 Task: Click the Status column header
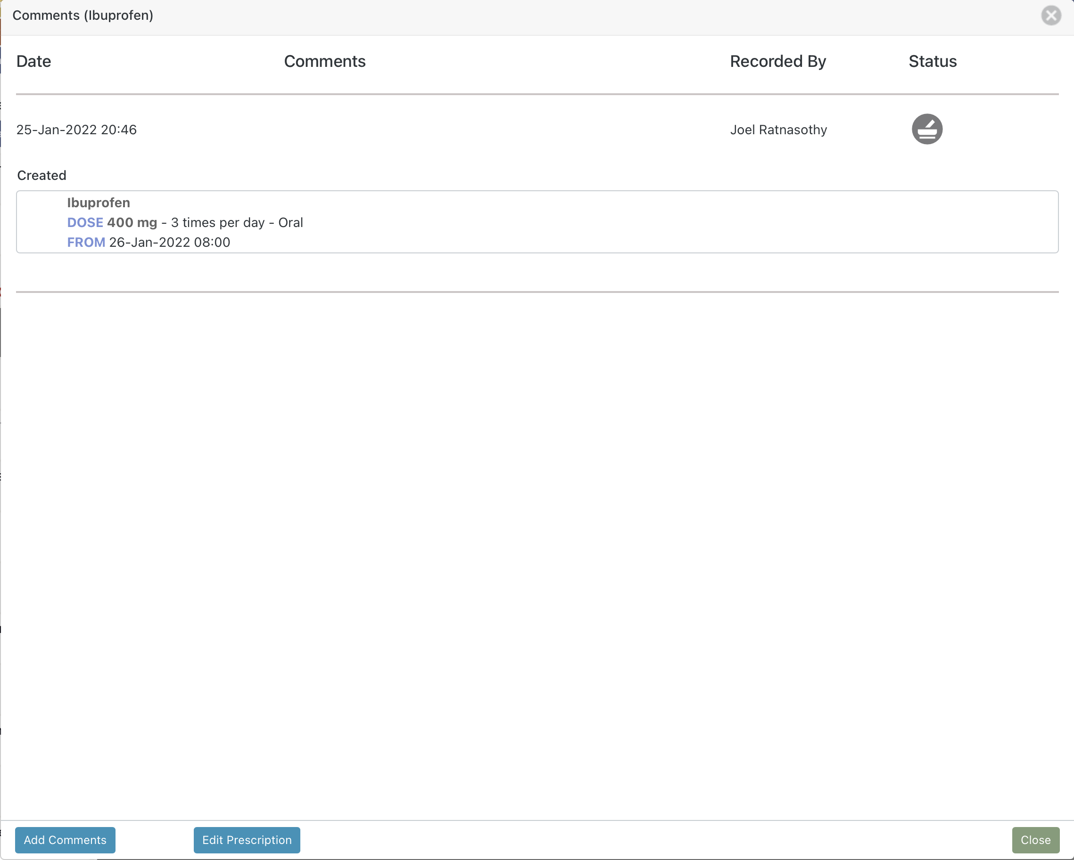click(932, 61)
